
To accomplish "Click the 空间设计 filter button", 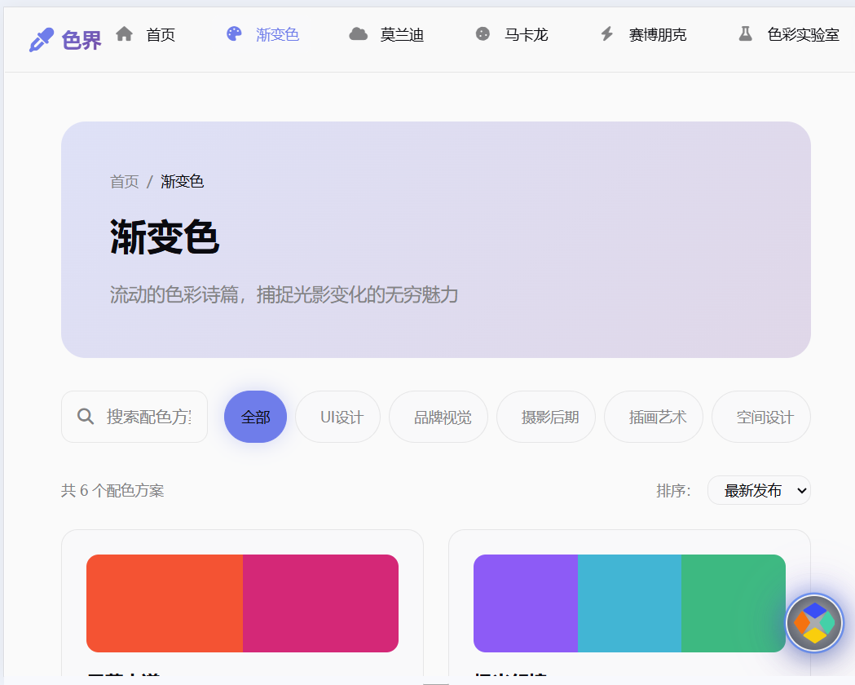I will (x=760, y=417).
